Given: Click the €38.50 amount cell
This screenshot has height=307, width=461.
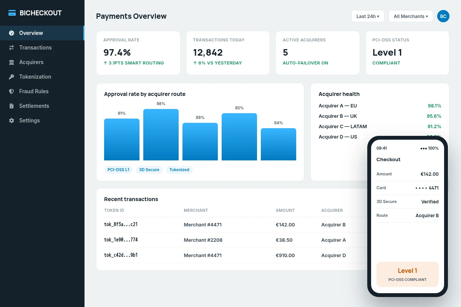Looking at the screenshot, I should [284, 240].
